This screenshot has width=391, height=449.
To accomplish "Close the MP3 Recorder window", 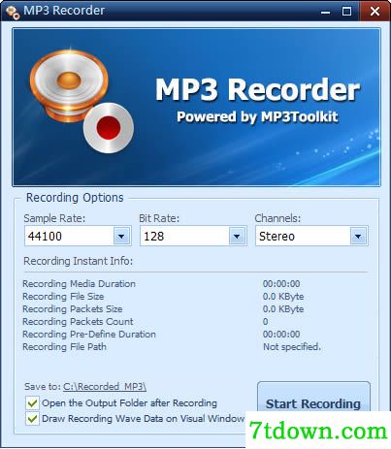I will click(x=375, y=12).
